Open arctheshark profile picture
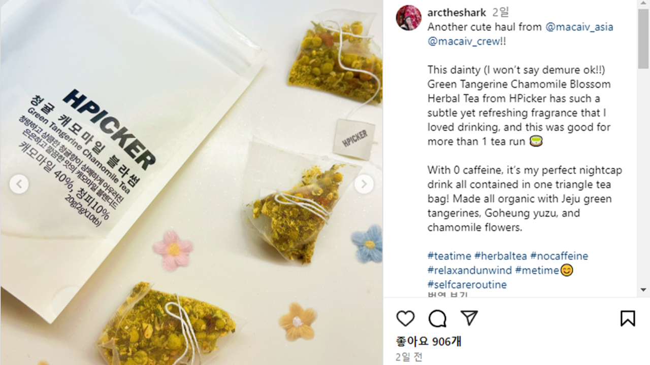 (408, 18)
